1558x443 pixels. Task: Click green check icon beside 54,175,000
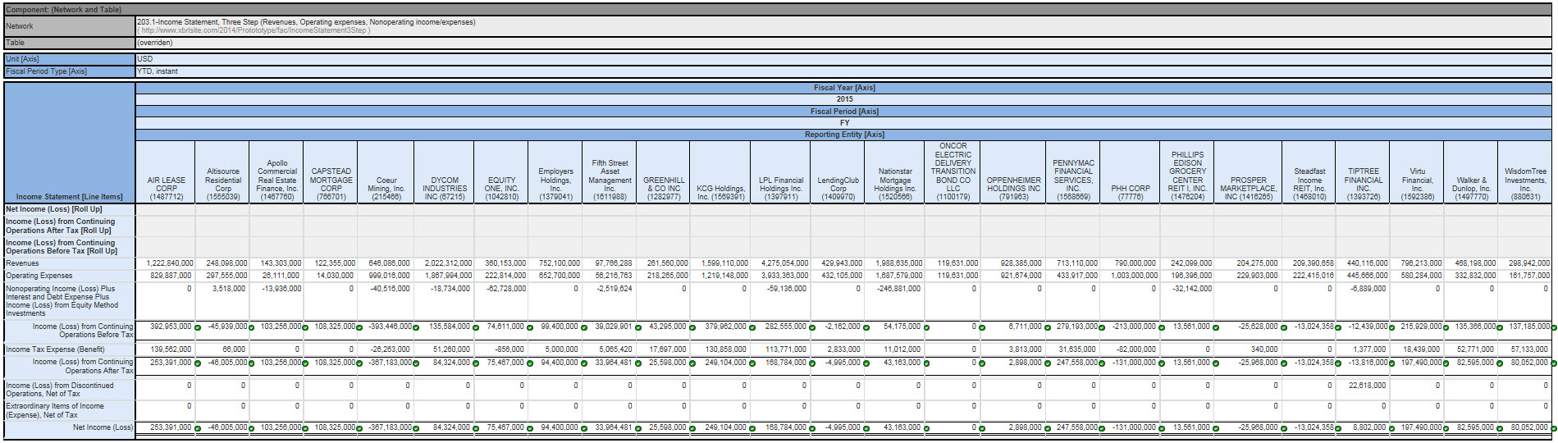click(x=926, y=327)
